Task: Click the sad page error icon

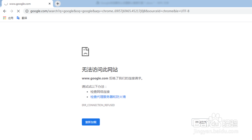Action: coord(85,52)
